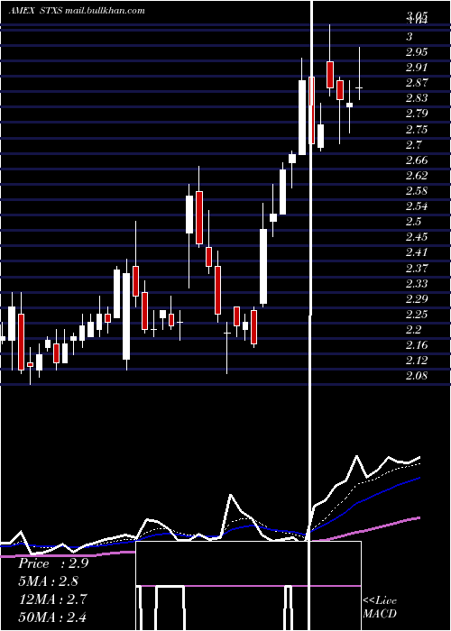Image resolution: width=451 pixels, height=631 pixels.
Task: Select the 2.66 price axis label
Action: tap(417, 160)
